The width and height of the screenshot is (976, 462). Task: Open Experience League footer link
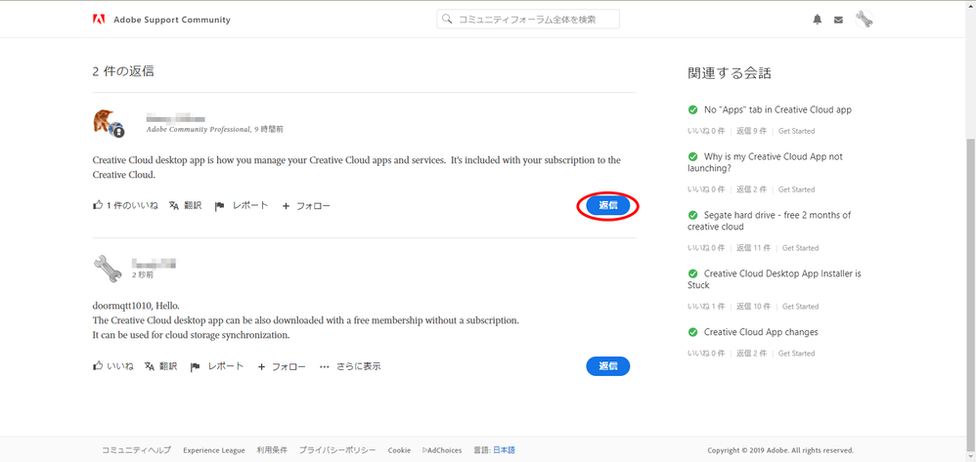tap(214, 450)
